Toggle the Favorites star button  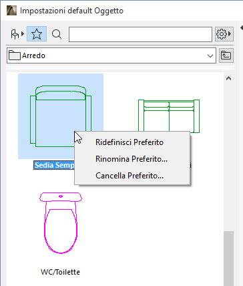click(37, 34)
